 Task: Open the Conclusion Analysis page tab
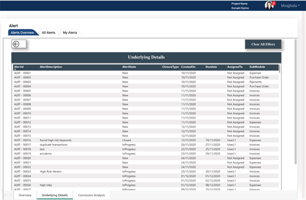click(91, 195)
